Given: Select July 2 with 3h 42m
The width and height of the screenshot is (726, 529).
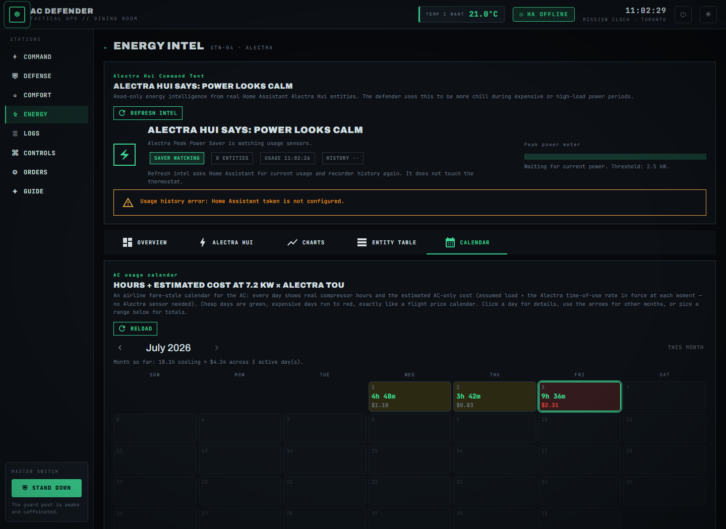Looking at the screenshot, I should (x=495, y=396).
